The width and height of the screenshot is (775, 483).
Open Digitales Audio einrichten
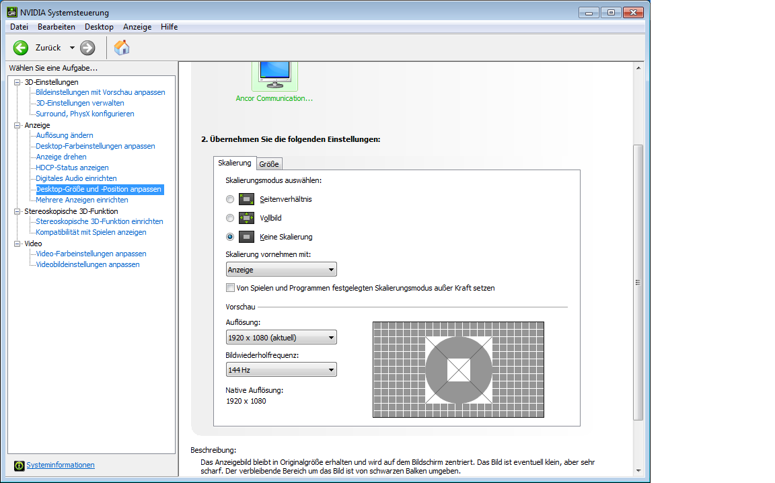[x=76, y=178]
